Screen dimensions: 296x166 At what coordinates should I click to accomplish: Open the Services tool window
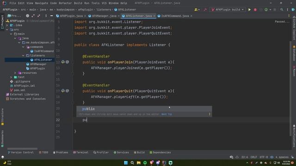[121, 153]
